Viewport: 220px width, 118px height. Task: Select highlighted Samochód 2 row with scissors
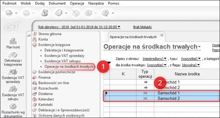coord(161,99)
